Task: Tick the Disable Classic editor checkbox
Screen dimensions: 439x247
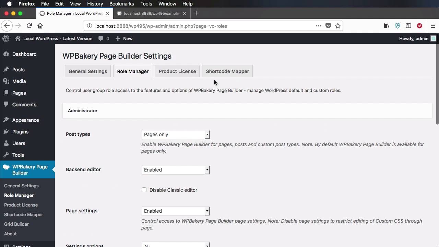Action: click(144, 190)
